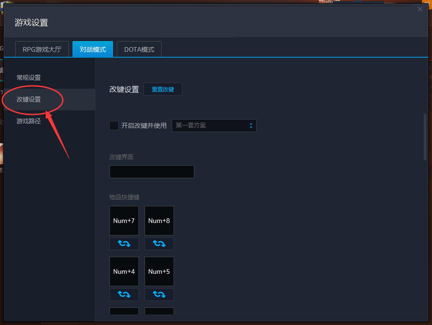432x325 pixels.
Task: Close the 游戏设置 dialog
Action: pos(420,9)
